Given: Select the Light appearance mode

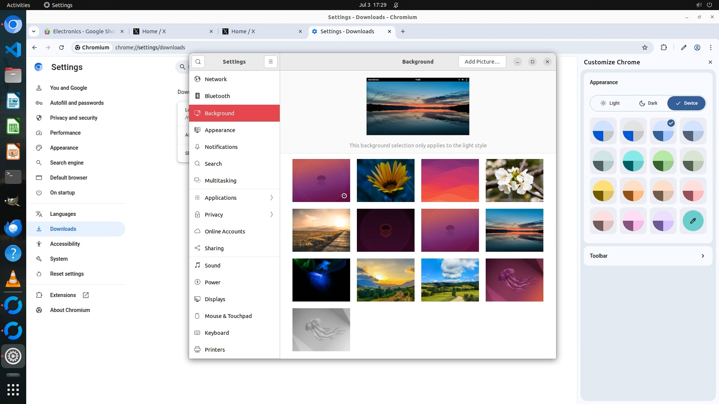Looking at the screenshot, I should point(610,103).
